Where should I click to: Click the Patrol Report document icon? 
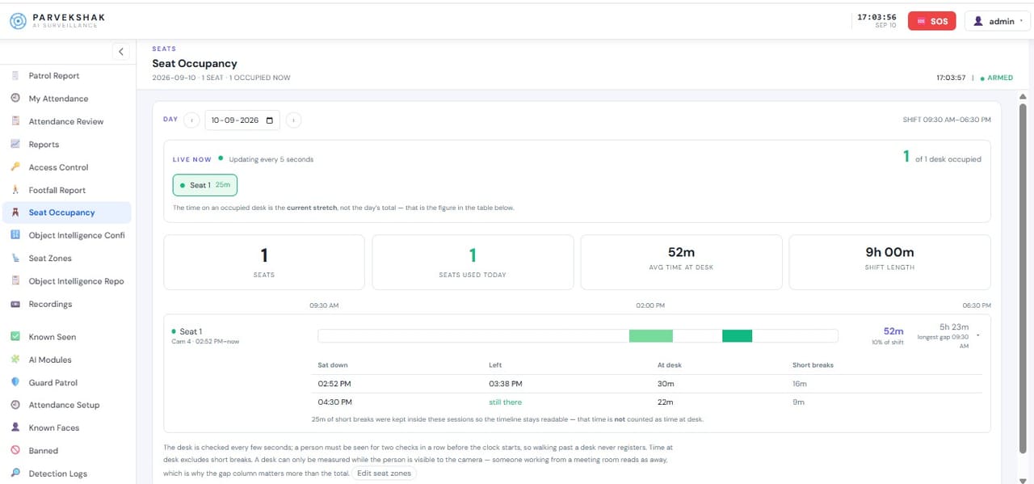pyautogui.click(x=15, y=75)
